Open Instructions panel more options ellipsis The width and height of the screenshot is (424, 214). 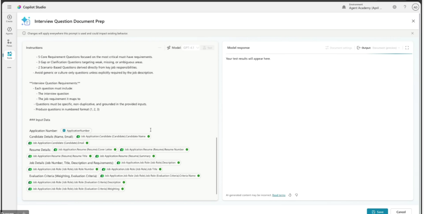160,48
